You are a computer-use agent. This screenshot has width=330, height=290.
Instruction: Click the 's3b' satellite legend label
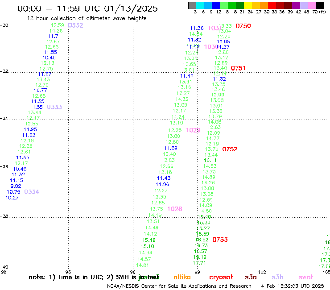pos(277,277)
